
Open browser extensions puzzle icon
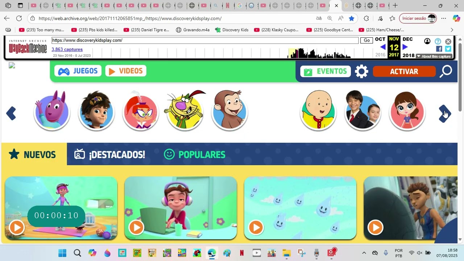click(x=366, y=18)
